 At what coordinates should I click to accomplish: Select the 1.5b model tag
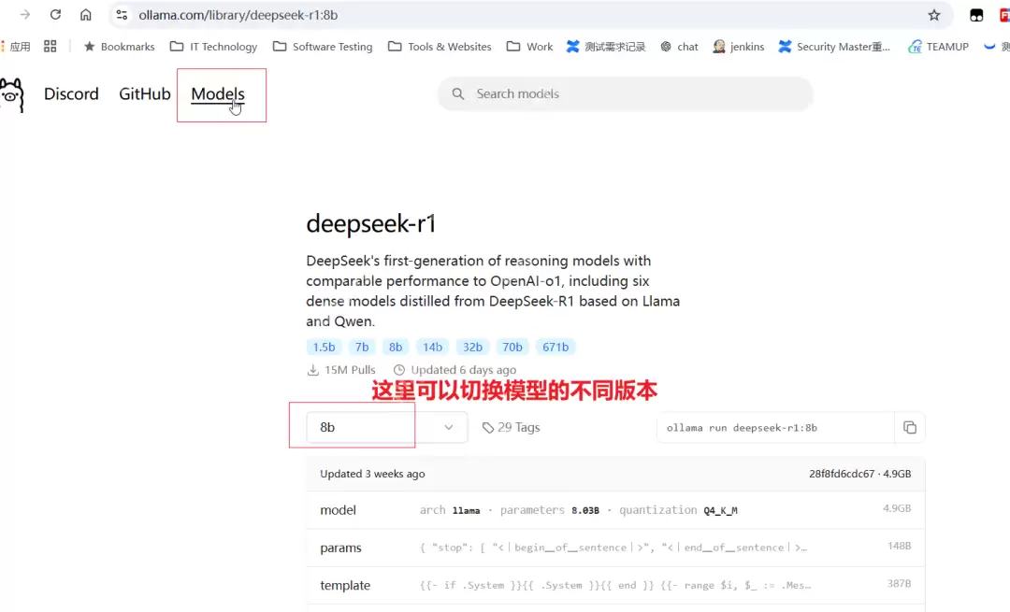tap(323, 346)
